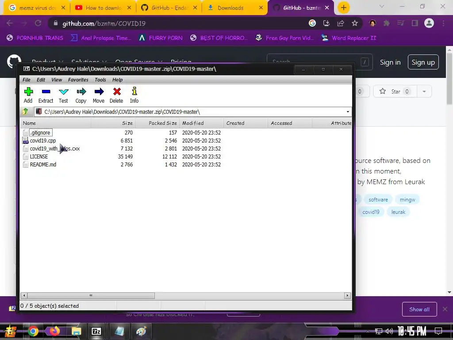Sort by Accessed column header

click(x=290, y=123)
